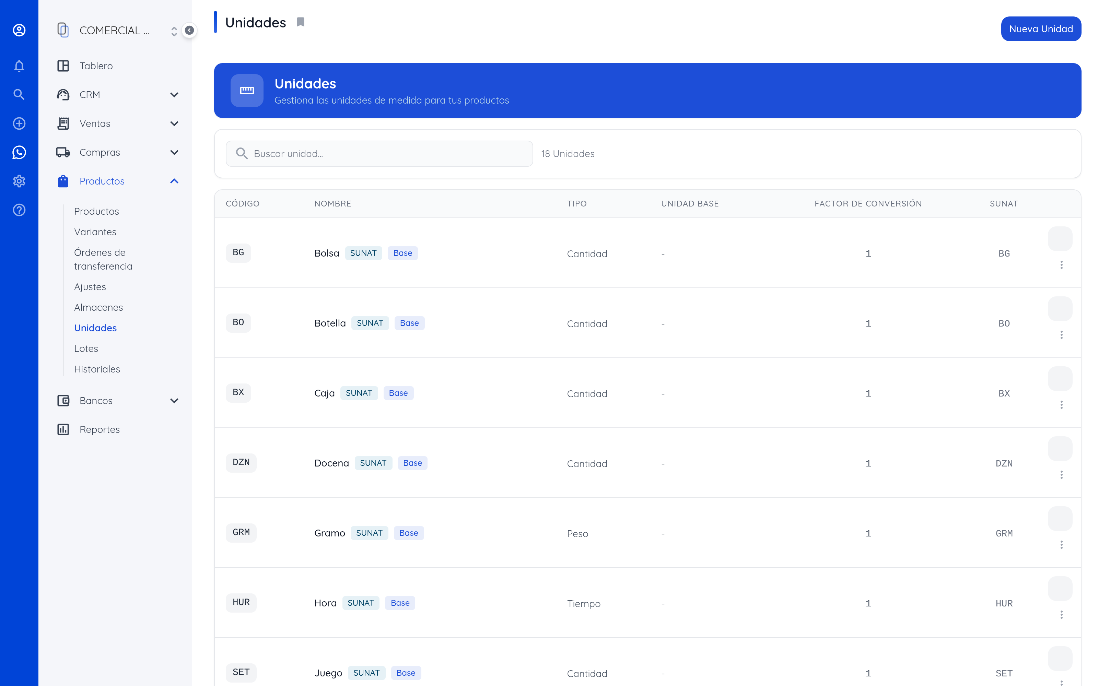The image size is (1098, 686).
Task: Click the Juego unit name
Action: pos(328,673)
